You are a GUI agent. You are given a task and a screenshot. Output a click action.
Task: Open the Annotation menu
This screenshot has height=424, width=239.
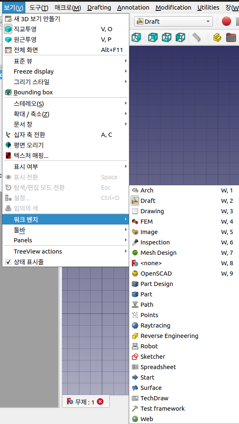tap(133, 7)
